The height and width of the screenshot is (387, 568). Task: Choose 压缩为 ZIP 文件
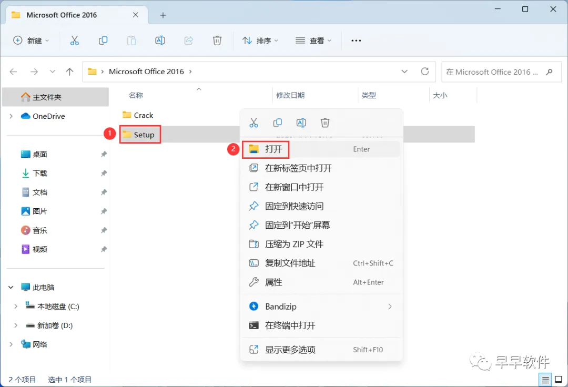(321, 245)
